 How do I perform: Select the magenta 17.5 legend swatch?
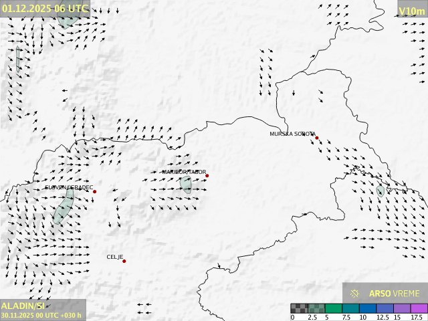tap(419, 308)
